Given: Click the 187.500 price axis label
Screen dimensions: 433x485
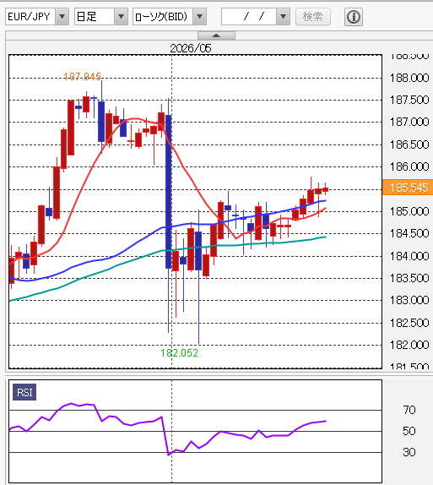Looking at the screenshot, I should coord(409,100).
